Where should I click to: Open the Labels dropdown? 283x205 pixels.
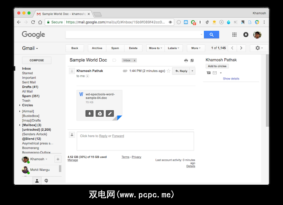pos(174,48)
